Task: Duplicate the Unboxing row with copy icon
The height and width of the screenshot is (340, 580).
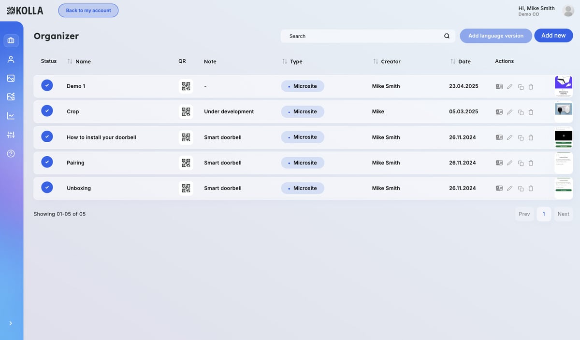Action: [x=521, y=189]
